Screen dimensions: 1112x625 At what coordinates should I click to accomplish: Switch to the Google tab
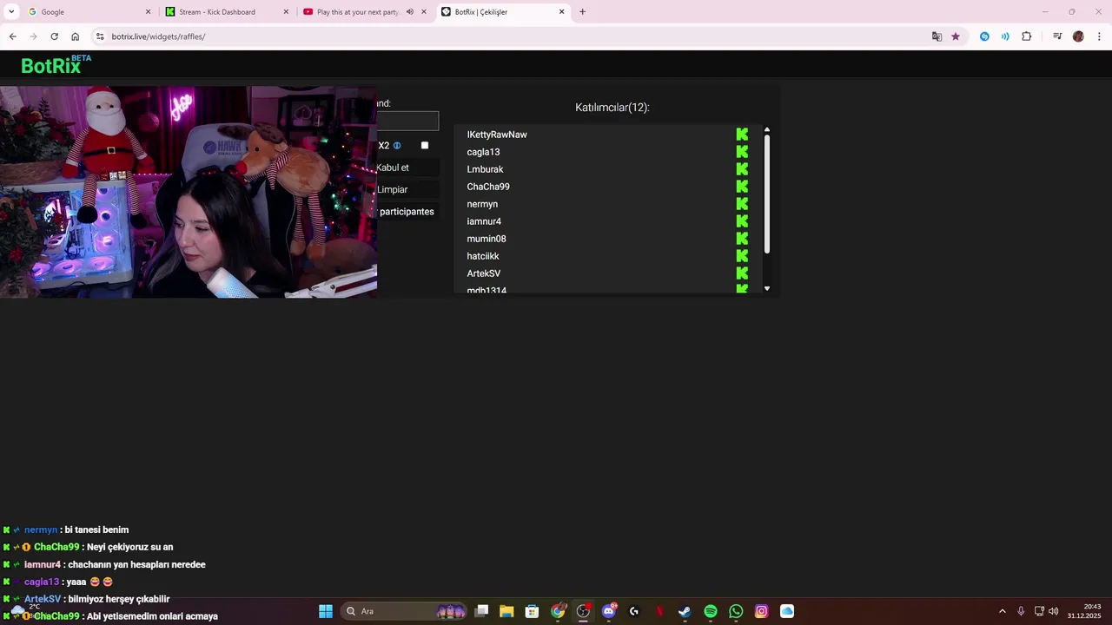88,12
